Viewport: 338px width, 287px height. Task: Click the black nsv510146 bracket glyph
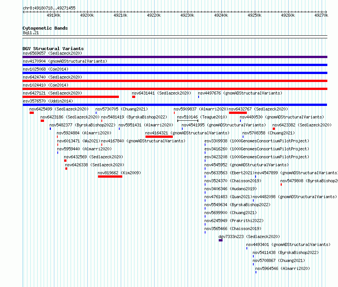(x=188, y=121)
